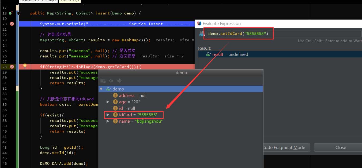Click line number 43 in the gutter

[x=5, y=147]
